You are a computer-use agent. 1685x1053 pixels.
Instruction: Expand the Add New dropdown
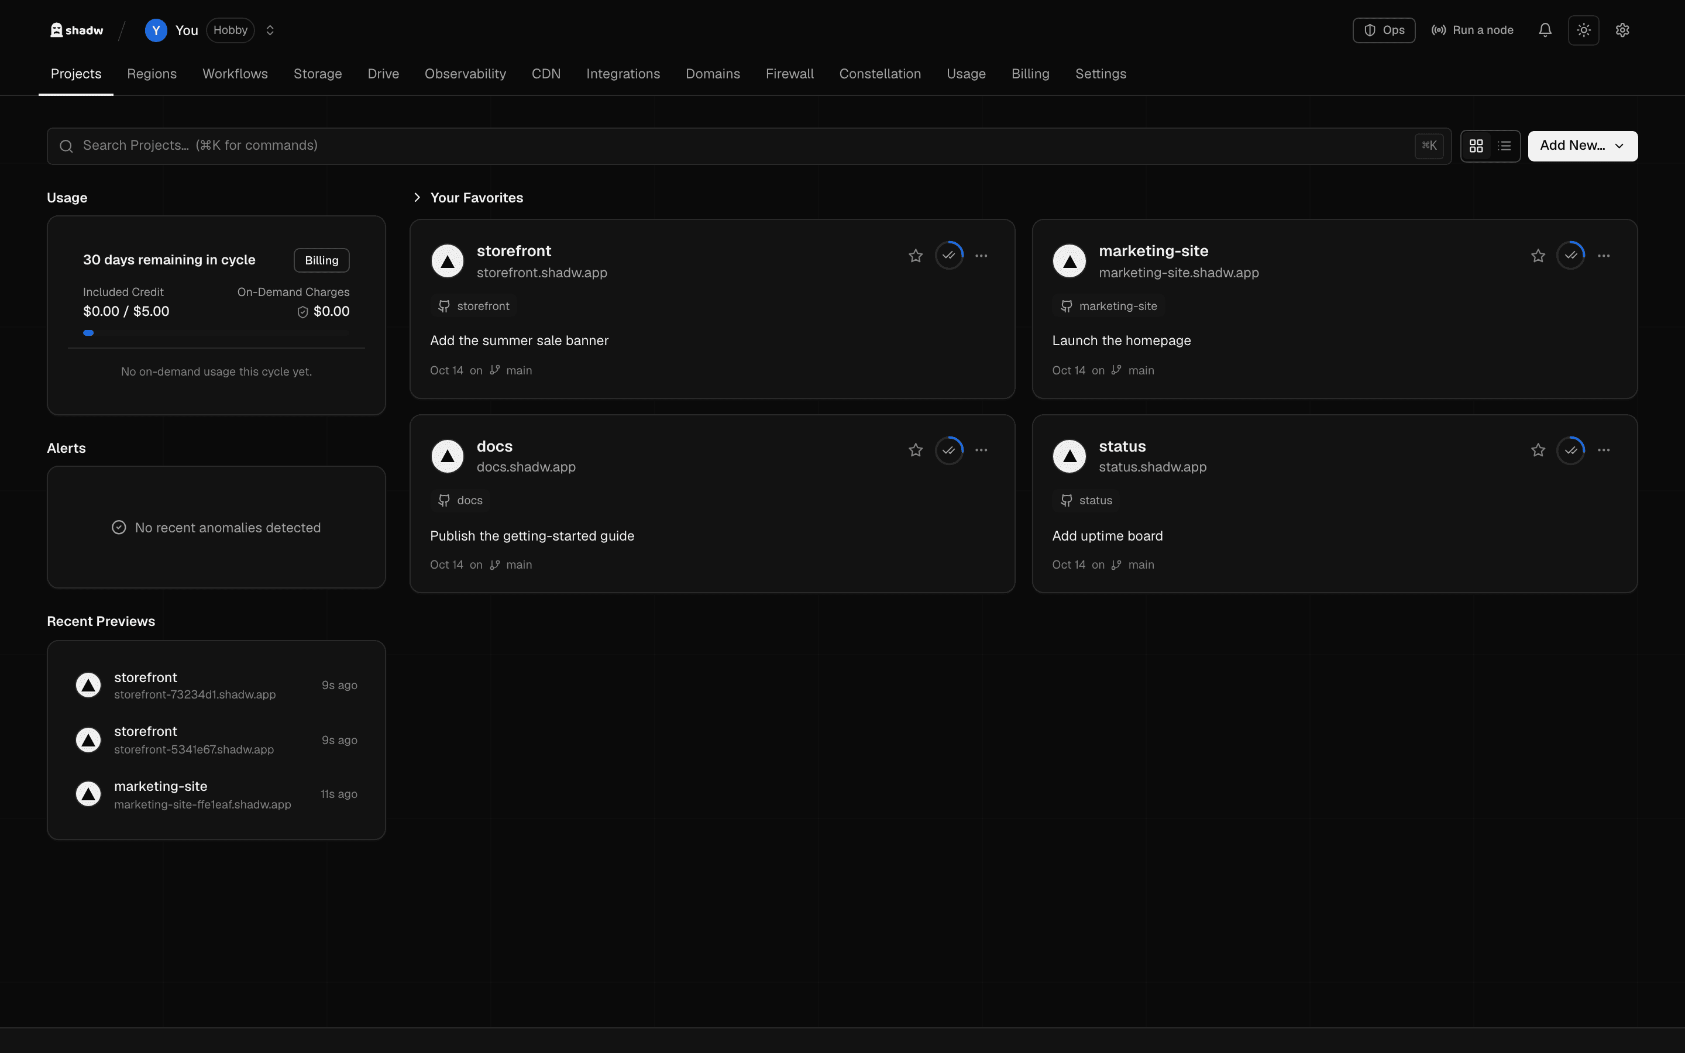[1583, 146]
